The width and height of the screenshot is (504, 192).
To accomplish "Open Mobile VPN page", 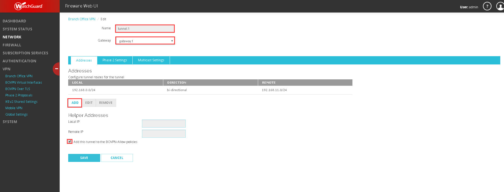I will pyautogui.click(x=14, y=108).
